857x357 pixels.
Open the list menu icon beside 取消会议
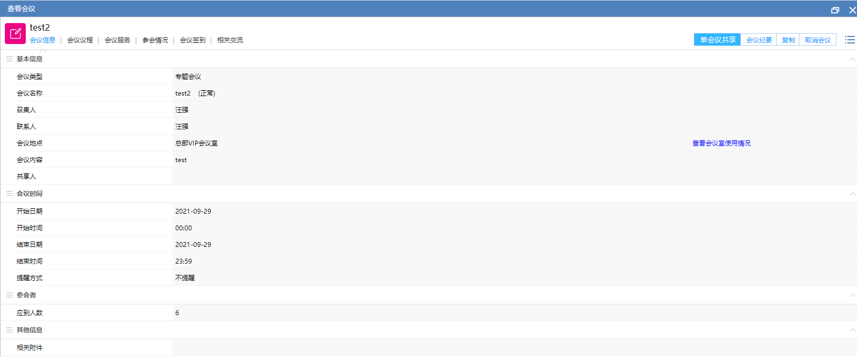[849, 40]
